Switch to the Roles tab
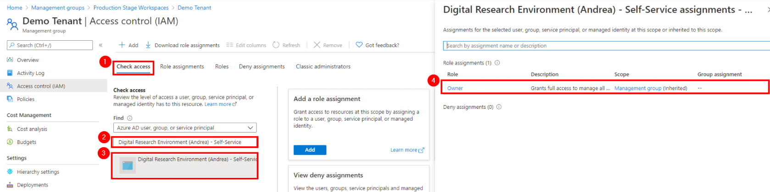Viewport: 770px width, 192px height. coord(222,67)
